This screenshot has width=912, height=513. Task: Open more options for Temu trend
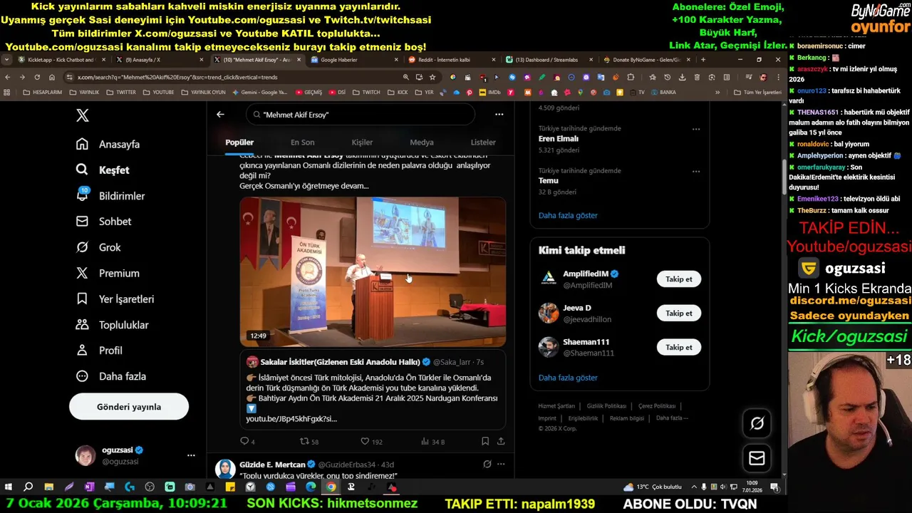coord(696,172)
